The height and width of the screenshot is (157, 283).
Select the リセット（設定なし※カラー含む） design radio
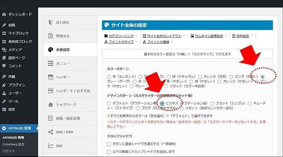pyautogui.click(x=181, y=109)
